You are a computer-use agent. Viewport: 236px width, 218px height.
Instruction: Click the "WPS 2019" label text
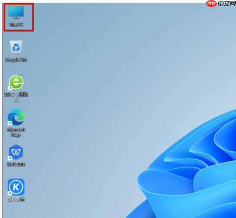click(x=16, y=164)
